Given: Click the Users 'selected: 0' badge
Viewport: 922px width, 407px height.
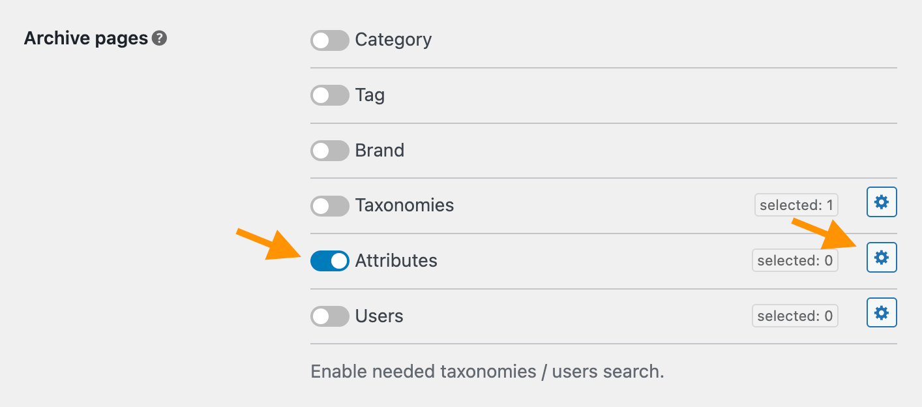Looking at the screenshot, I should (795, 316).
